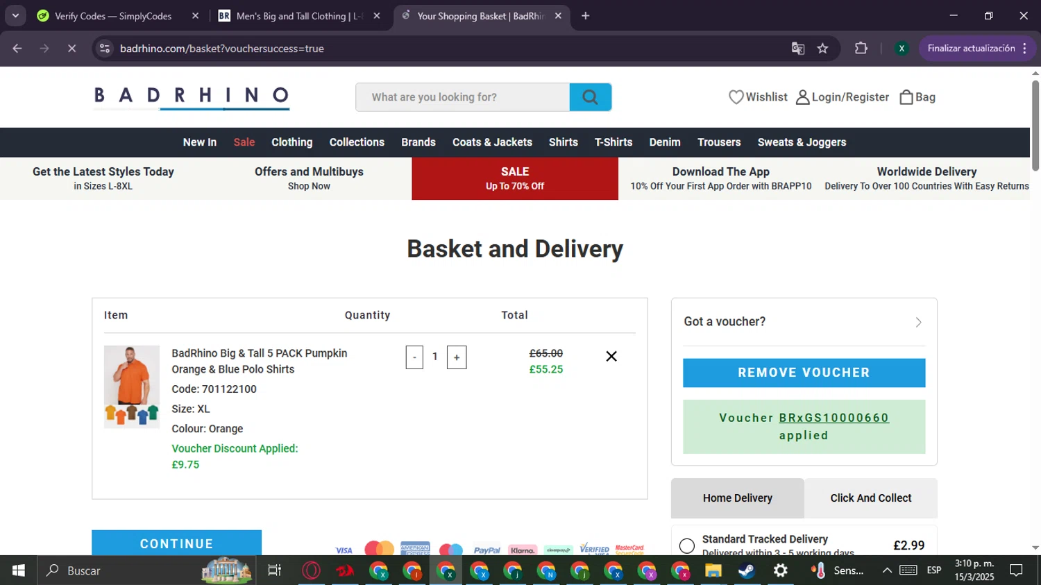Open Collections menu
The width and height of the screenshot is (1041, 585).
[357, 142]
